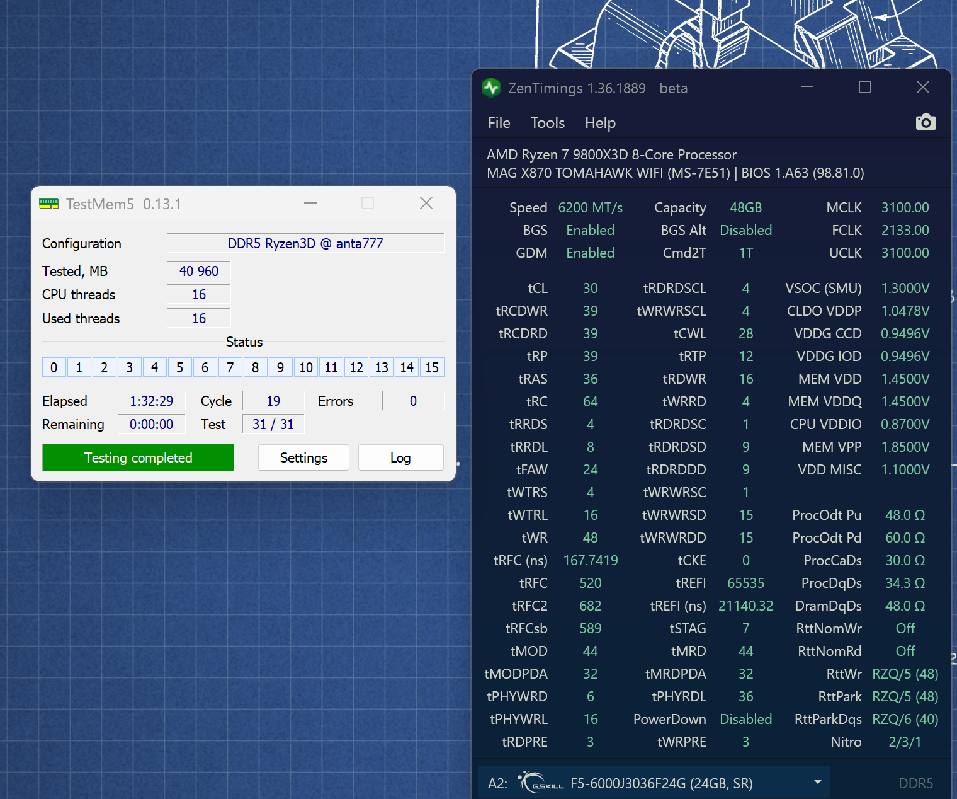Click the green Testing completed bar
The width and height of the screenshot is (957, 799).
pos(138,457)
